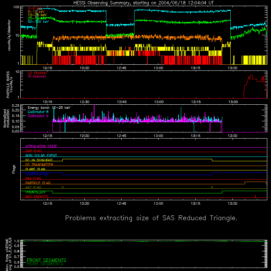Screen dimensions: 271x271
Task: Click the FRONTS_OFF flag label
Action: tap(36, 192)
